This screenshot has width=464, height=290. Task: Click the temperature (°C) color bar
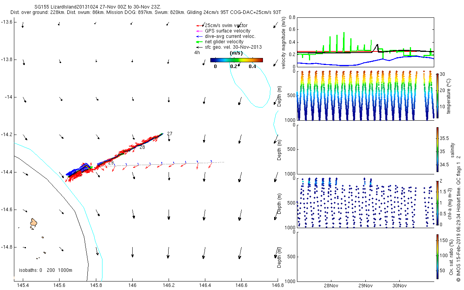point(438,96)
